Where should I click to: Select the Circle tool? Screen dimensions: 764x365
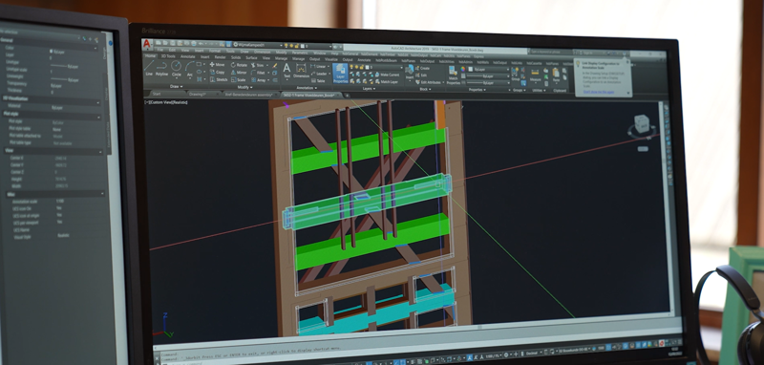pos(176,68)
